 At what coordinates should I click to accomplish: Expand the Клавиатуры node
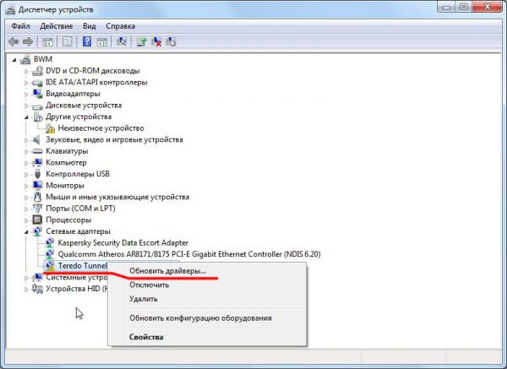pos(26,151)
